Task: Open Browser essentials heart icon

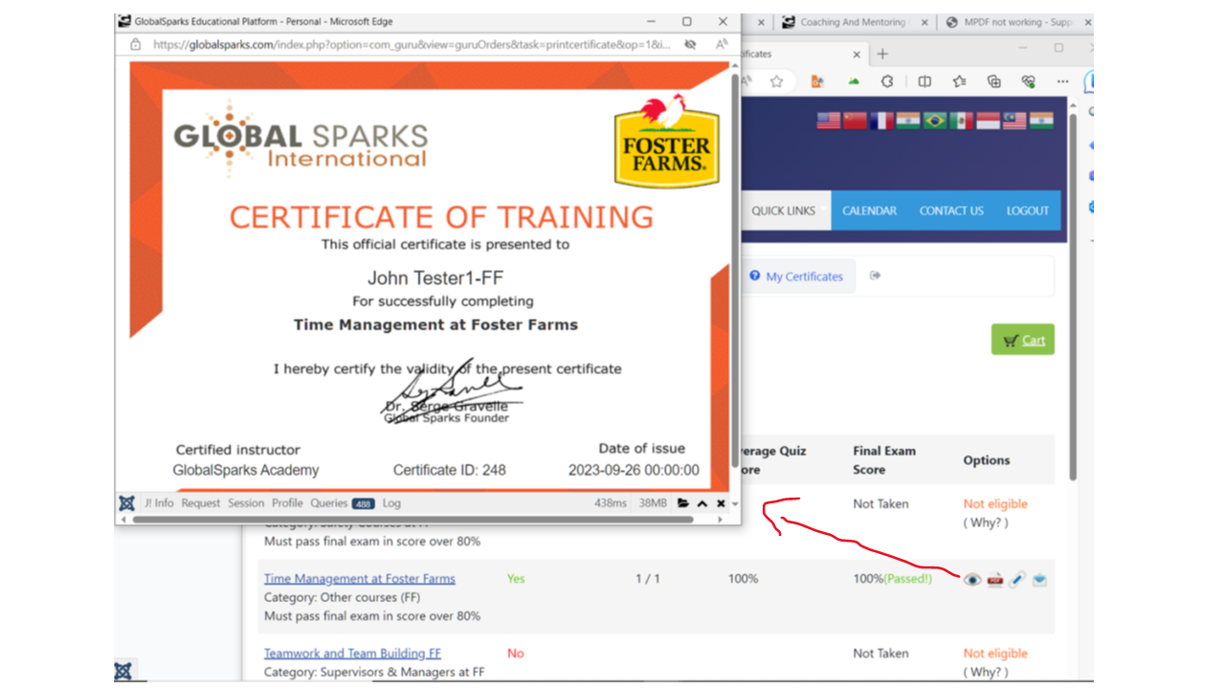Action: pyautogui.click(x=1029, y=81)
